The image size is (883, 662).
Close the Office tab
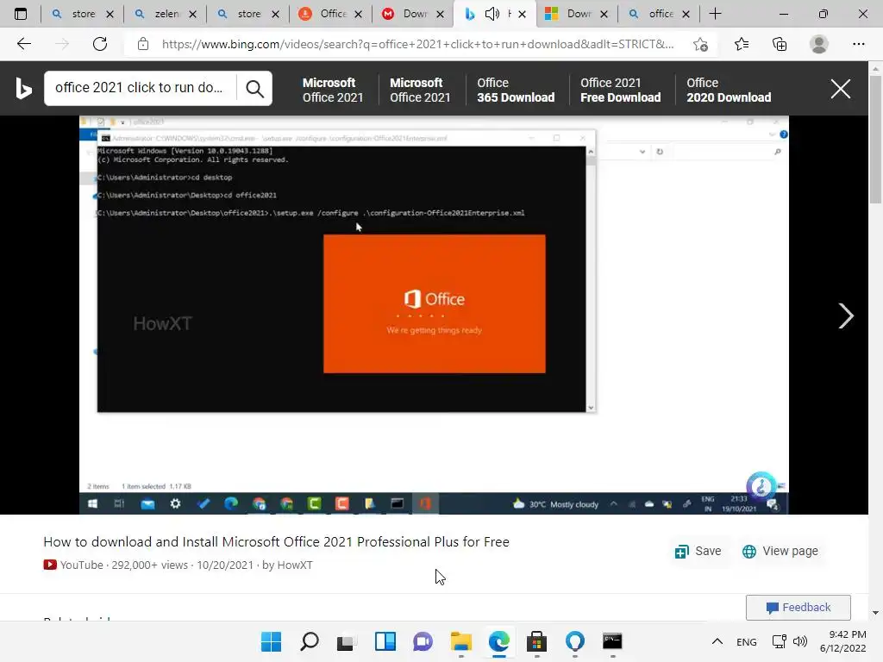358,14
